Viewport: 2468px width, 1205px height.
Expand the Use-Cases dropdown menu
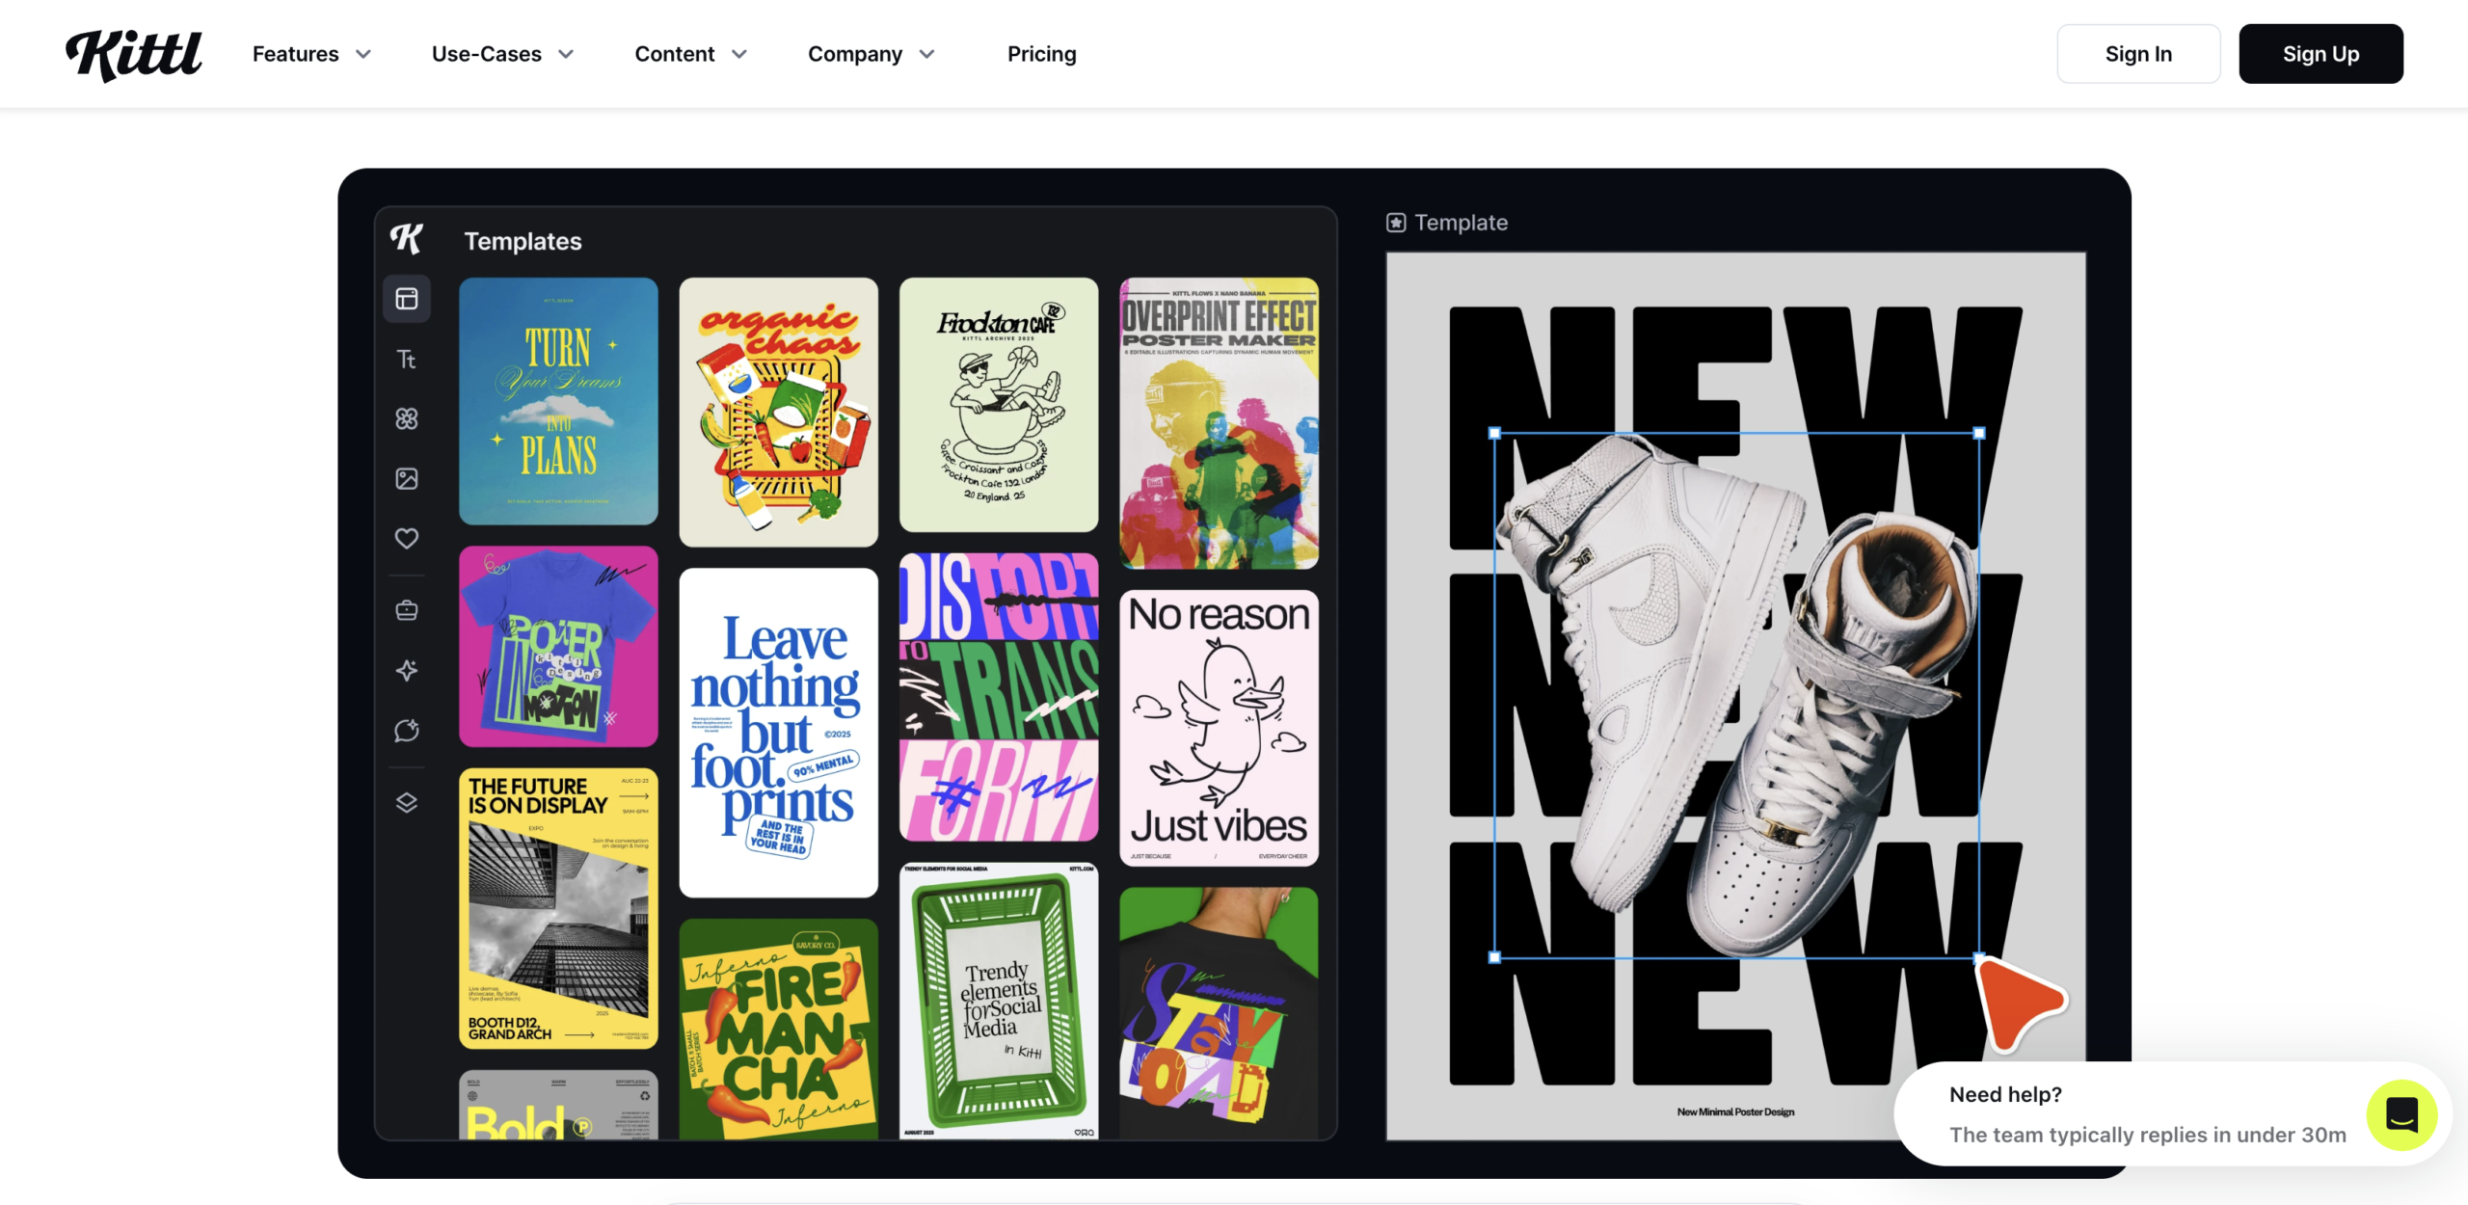pyautogui.click(x=502, y=54)
